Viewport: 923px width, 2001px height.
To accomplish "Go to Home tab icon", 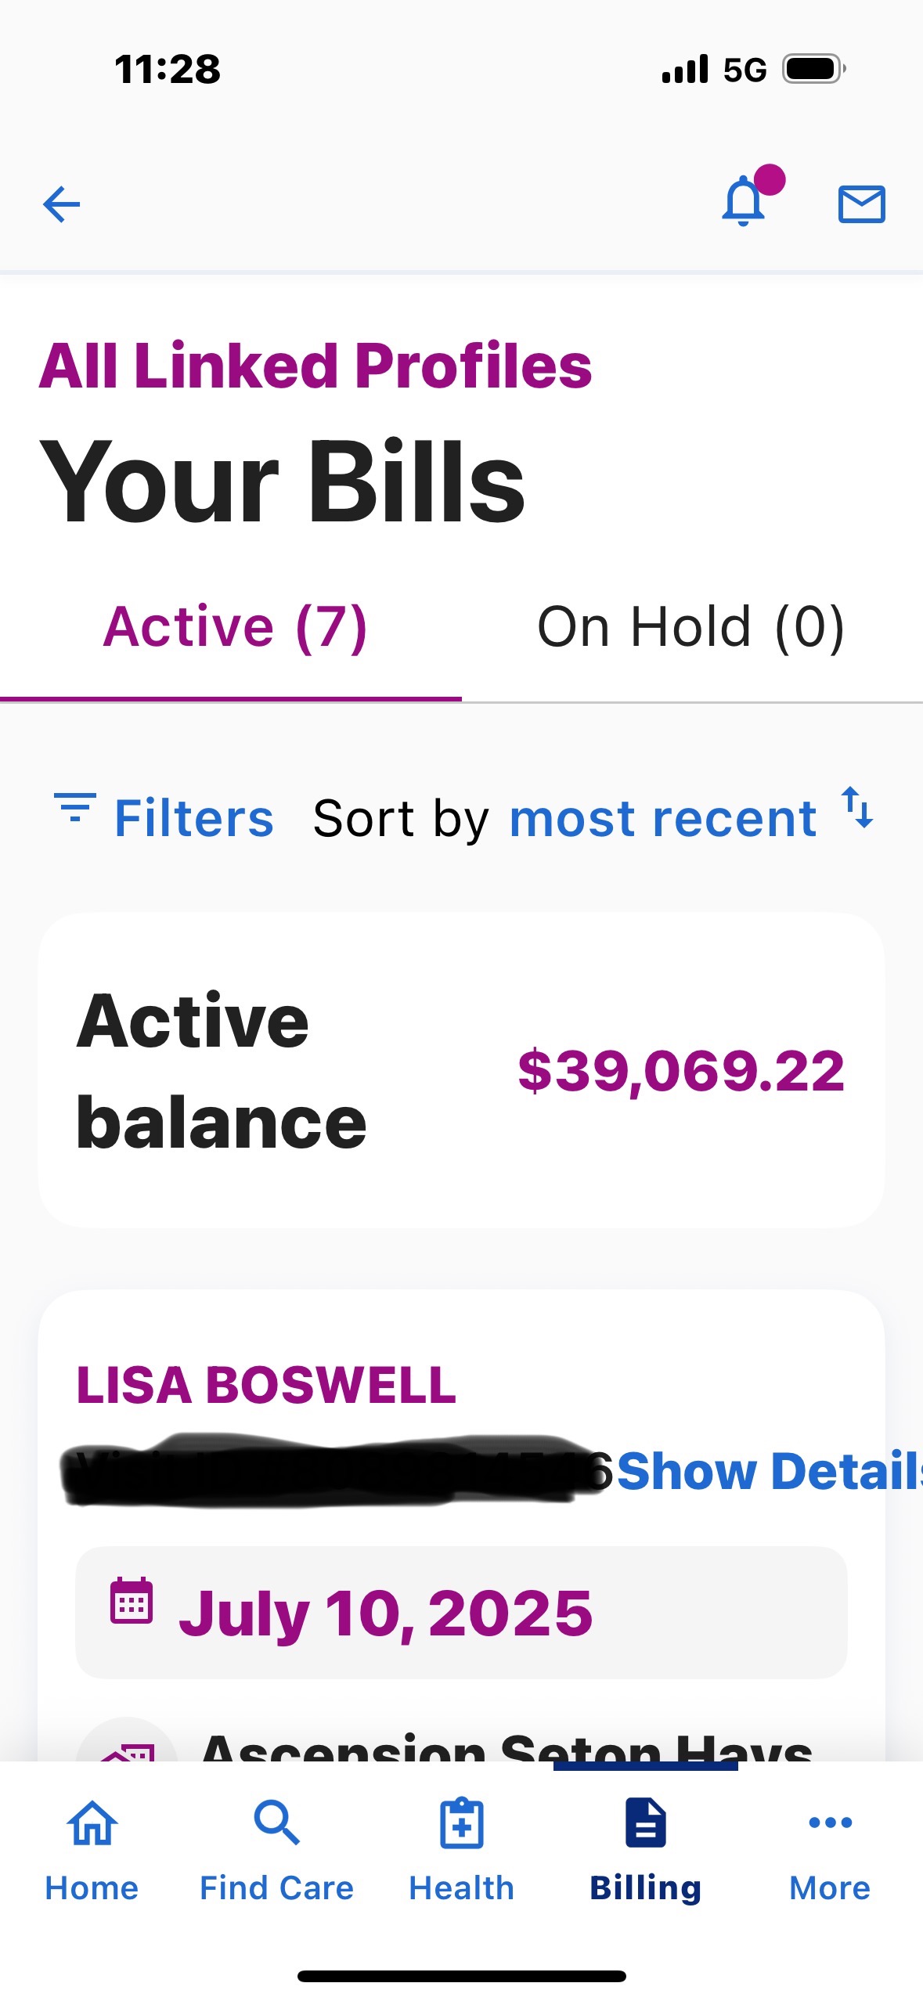I will [x=92, y=1823].
